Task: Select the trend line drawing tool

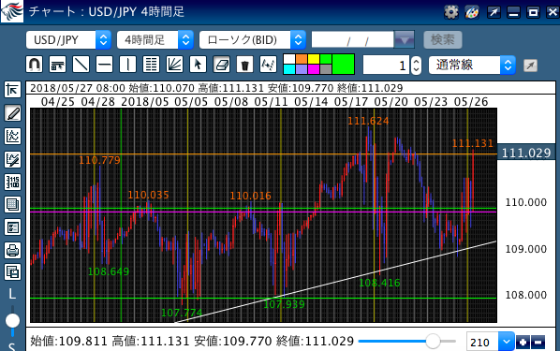Action: (81, 65)
